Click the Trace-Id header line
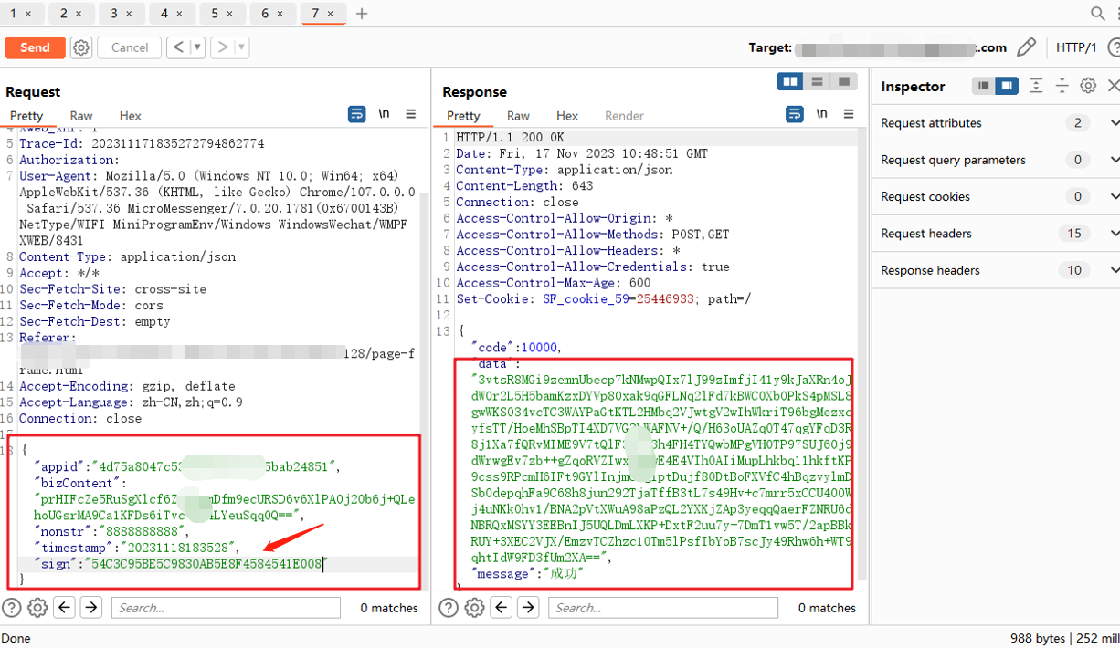Viewport: 1120px width, 648px height. 142,144
